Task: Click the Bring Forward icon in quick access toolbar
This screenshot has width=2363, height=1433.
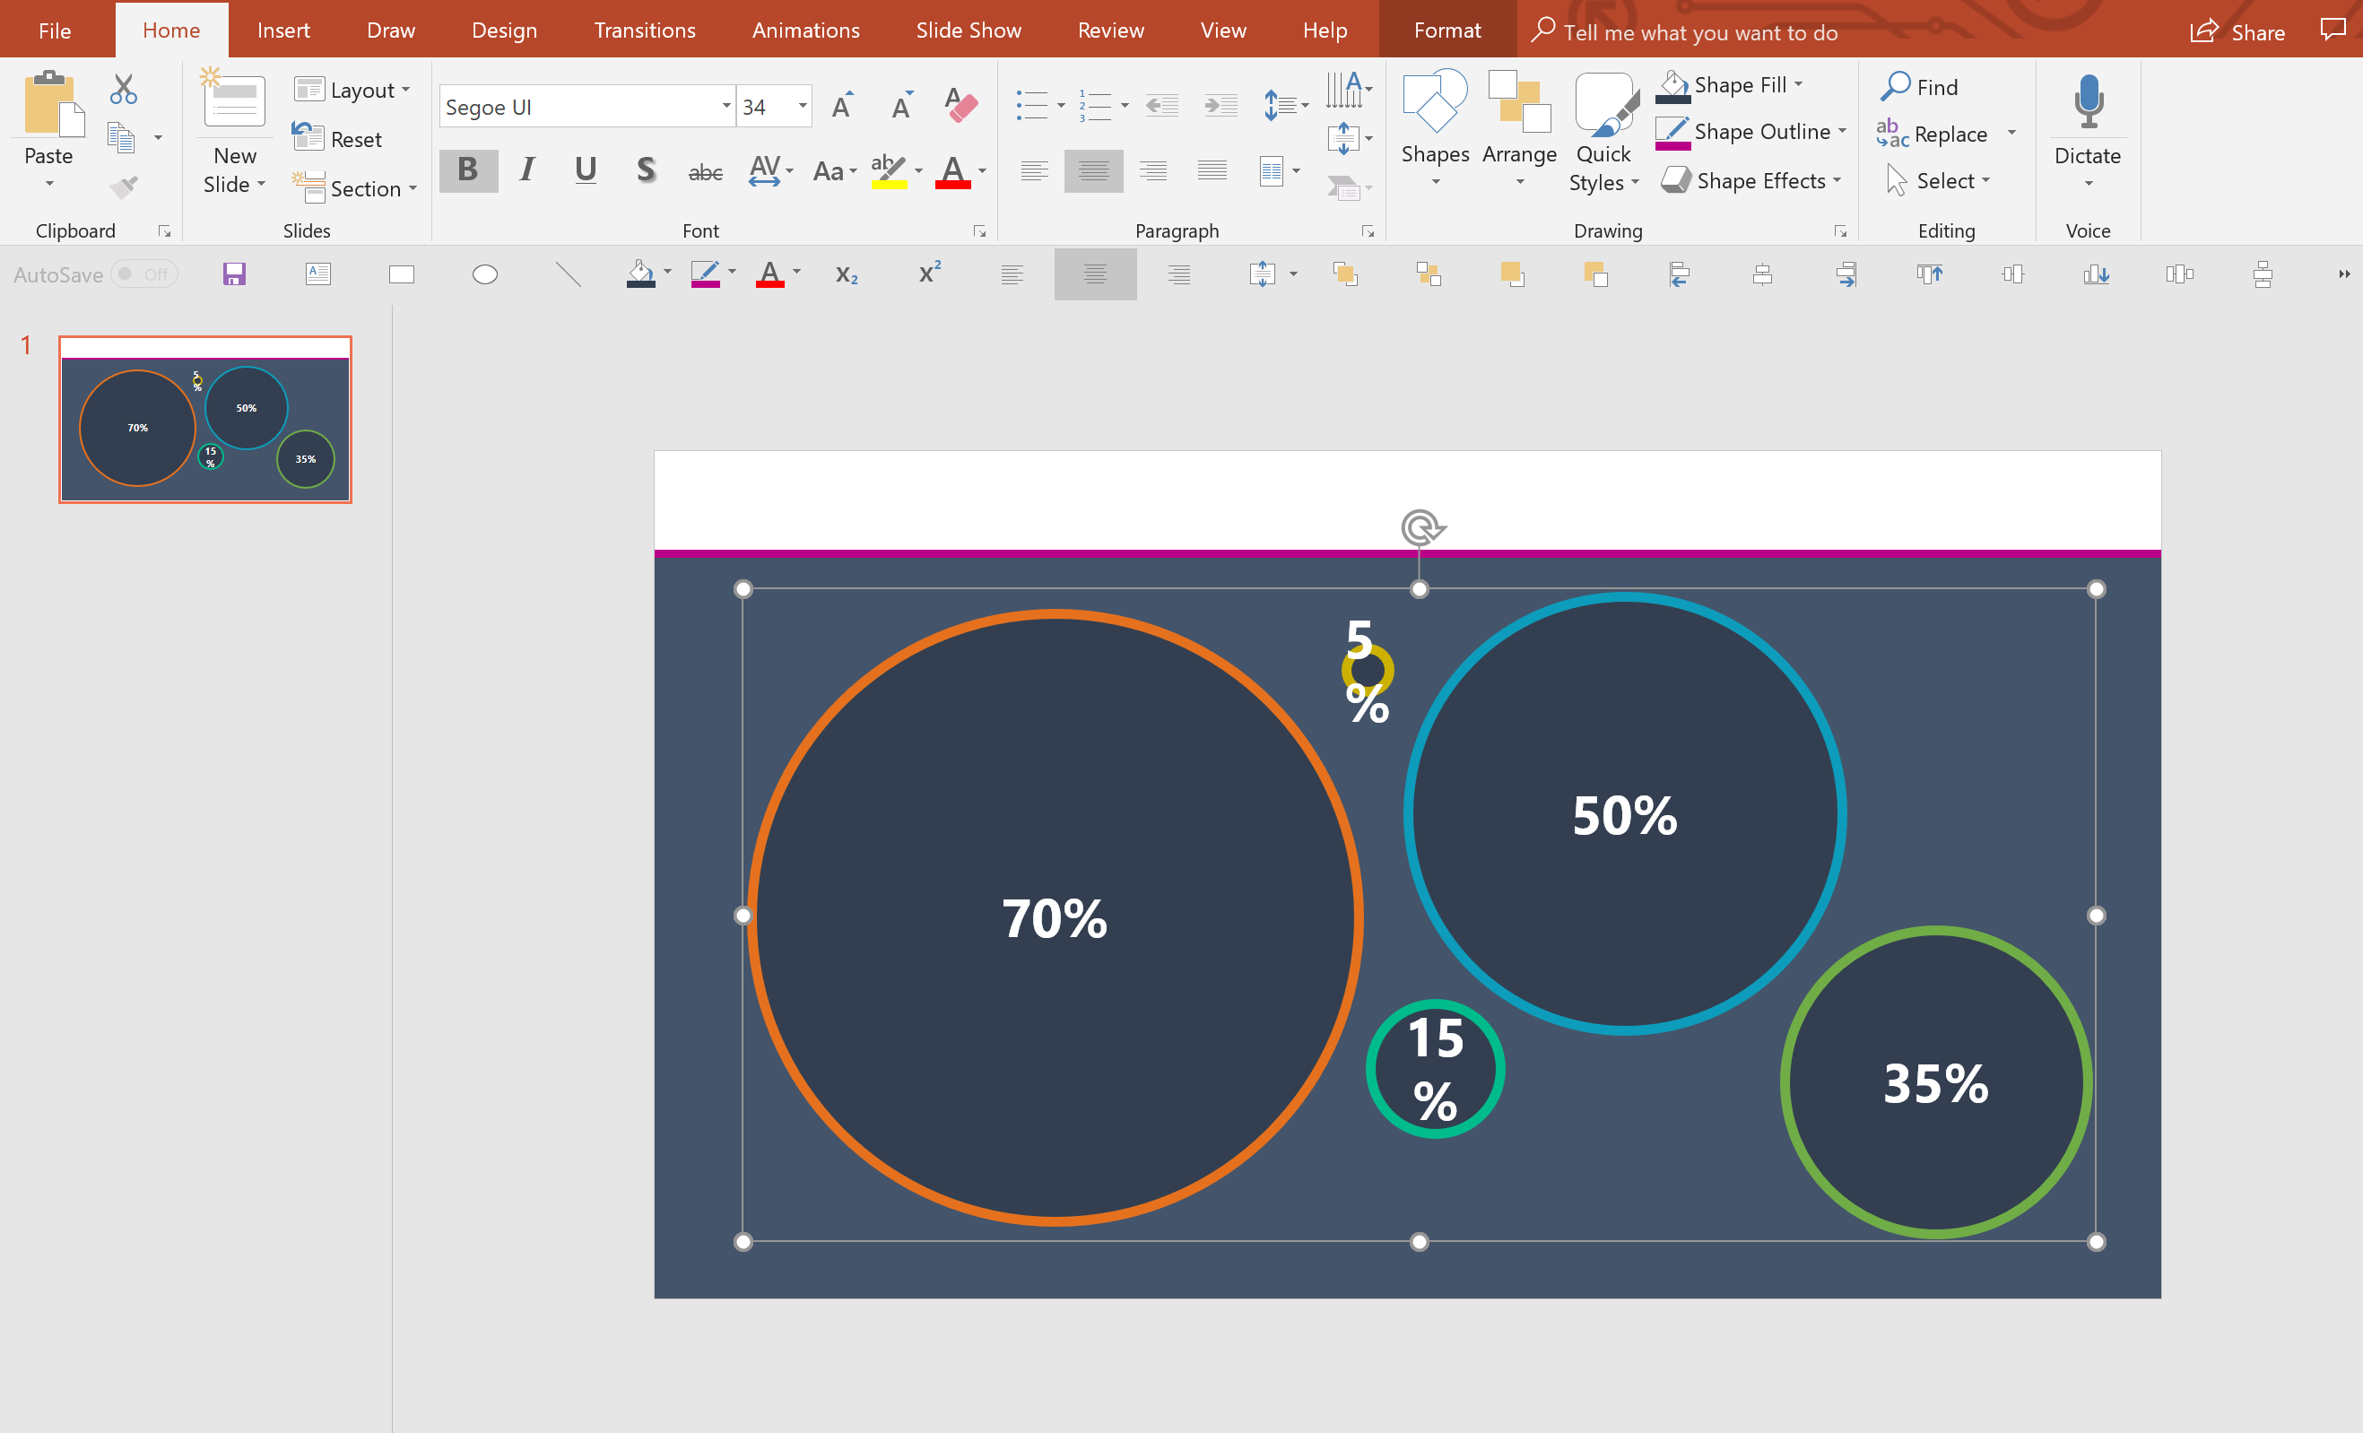Action: click(x=1345, y=274)
